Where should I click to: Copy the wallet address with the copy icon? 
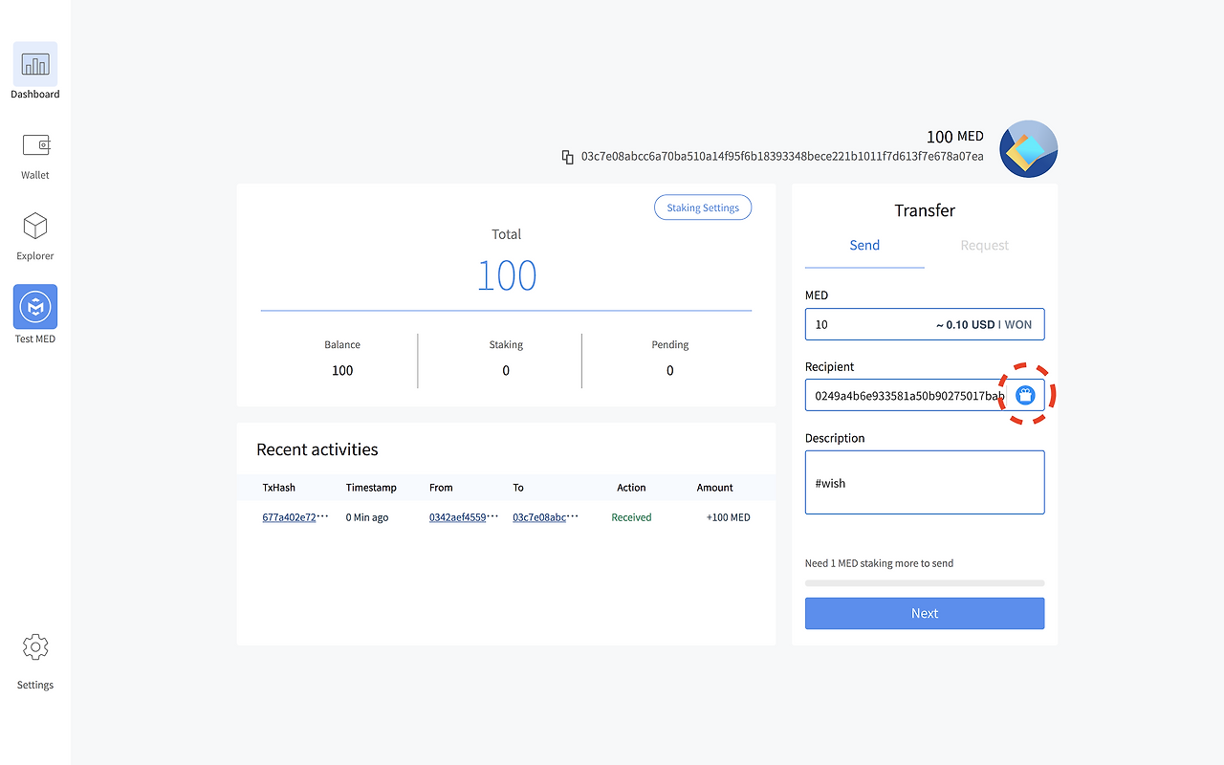[568, 157]
